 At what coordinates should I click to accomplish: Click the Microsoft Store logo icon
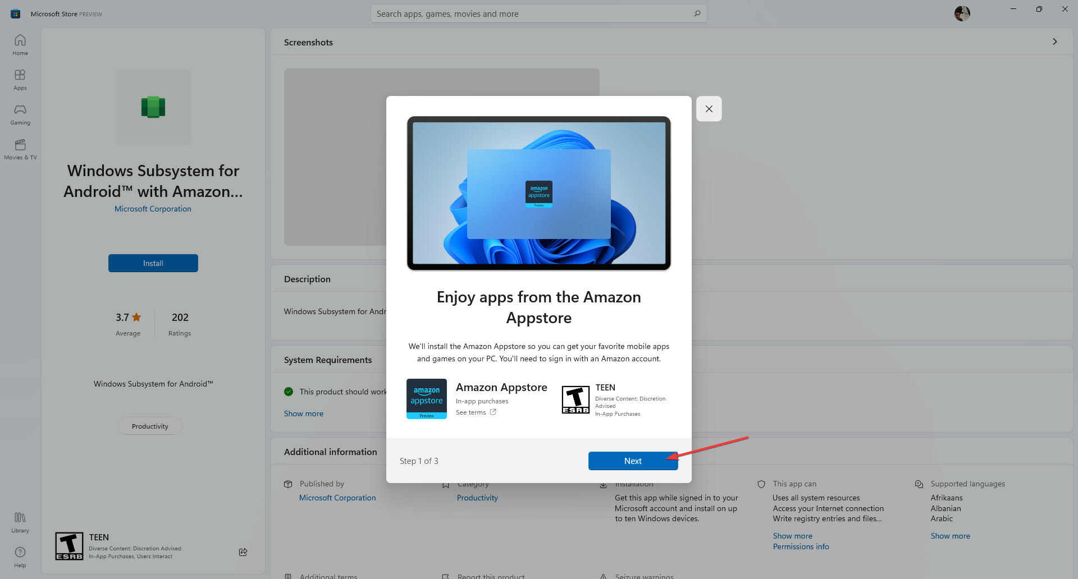(16, 13)
